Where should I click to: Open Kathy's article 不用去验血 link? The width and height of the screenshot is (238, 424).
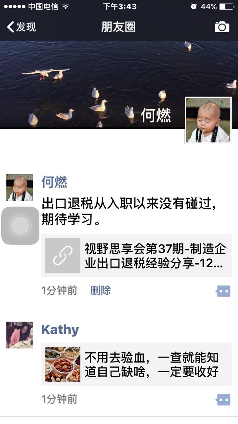(136, 364)
